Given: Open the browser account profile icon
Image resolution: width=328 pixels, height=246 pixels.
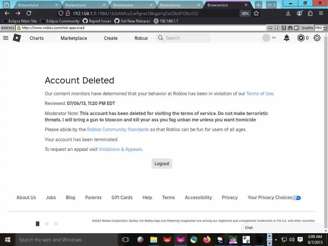Looking at the screenshot, I should 299,13.
